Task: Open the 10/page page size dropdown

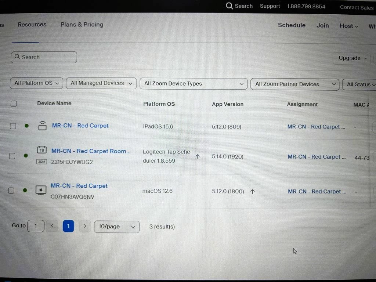Action: (x=117, y=227)
